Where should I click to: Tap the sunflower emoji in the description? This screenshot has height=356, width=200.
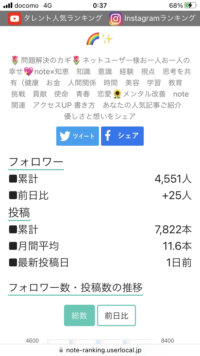[117, 94]
